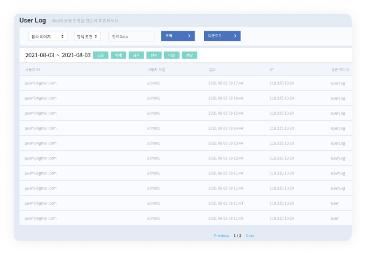Apply the 전주 date filter
Screen dimensions: 365x256
point(154,55)
